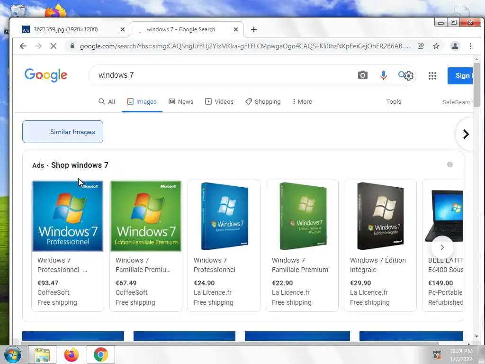Image resolution: width=485 pixels, height=364 pixels.
Task: Open the Chrome profile avatar
Action: coord(455,46)
